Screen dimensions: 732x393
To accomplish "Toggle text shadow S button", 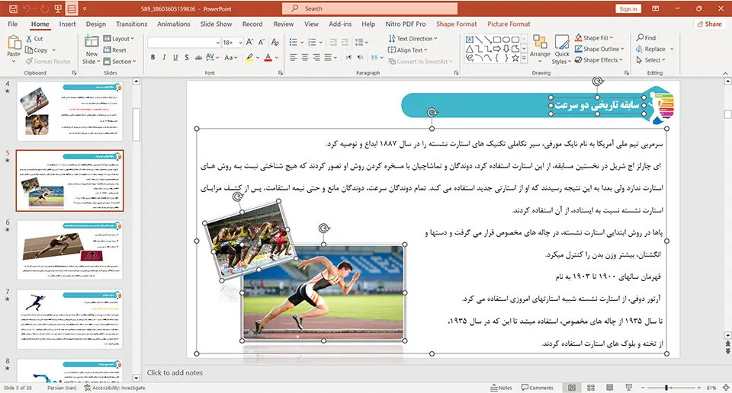I will [x=186, y=57].
